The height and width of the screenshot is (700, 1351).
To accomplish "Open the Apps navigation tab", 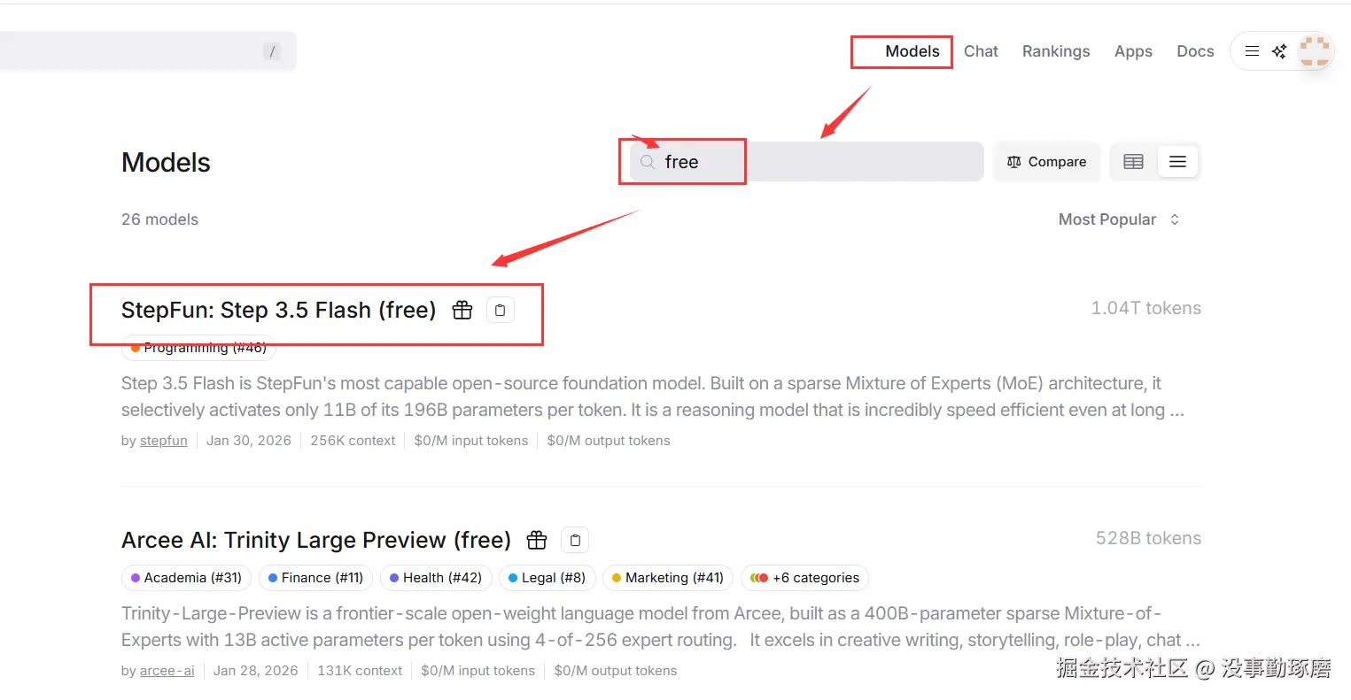I will pyautogui.click(x=1133, y=51).
